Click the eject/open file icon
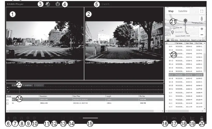212x129 pixels. 8,118
